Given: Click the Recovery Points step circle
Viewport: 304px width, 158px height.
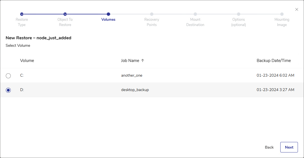Looking at the screenshot, I should [x=152, y=14].
